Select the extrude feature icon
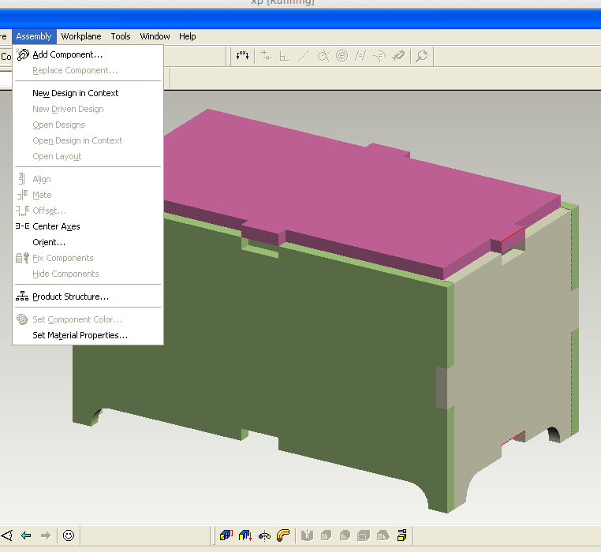Image resolution: width=601 pixels, height=552 pixels. pos(226,535)
